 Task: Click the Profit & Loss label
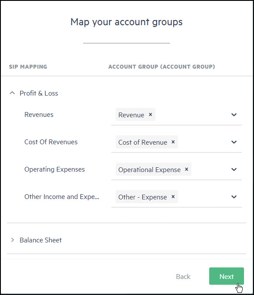point(39,93)
